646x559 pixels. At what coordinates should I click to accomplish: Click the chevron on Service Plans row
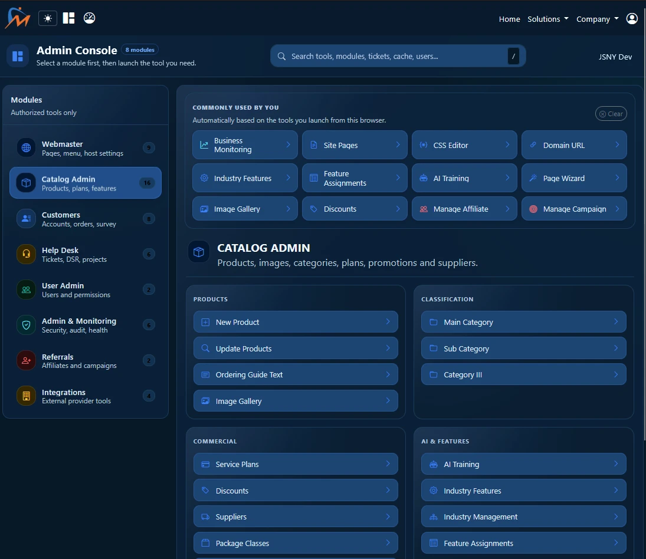tap(388, 463)
